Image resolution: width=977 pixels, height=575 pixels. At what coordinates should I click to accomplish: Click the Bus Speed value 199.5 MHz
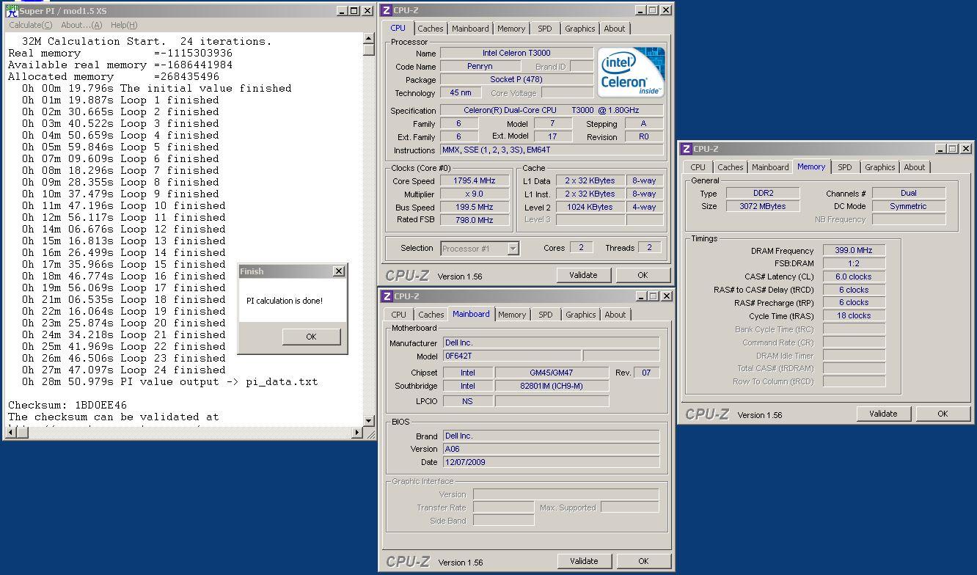point(474,207)
